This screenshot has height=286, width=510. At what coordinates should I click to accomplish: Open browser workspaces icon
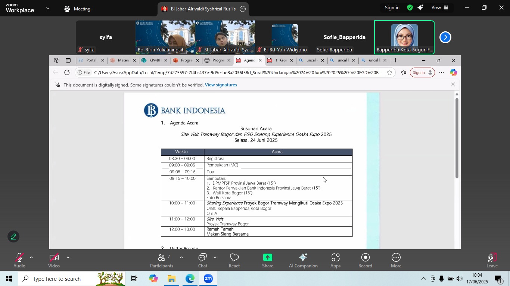pos(56,60)
